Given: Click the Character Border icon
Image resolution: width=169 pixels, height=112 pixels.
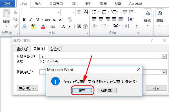Looking at the screenshot, I should [85, 12].
